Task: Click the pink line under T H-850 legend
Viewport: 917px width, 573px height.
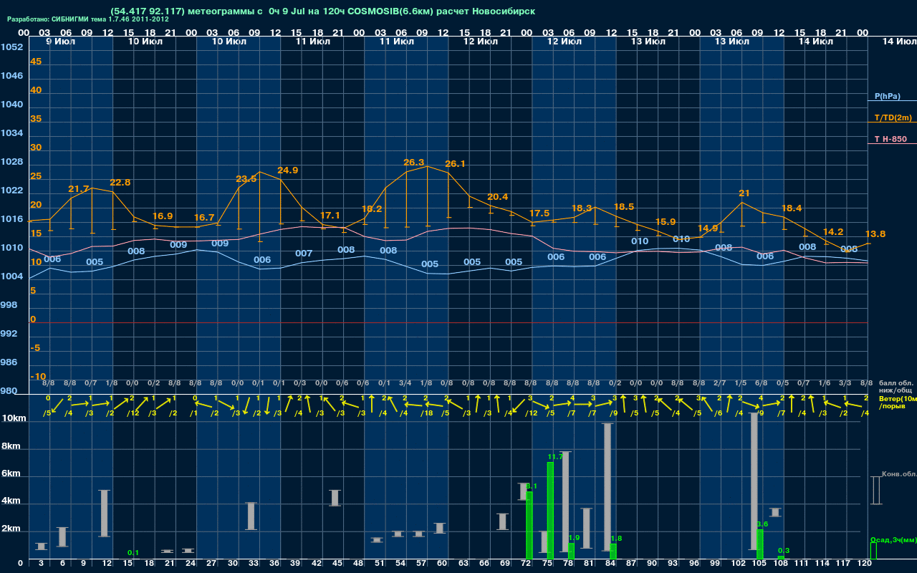Action: (x=892, y=144)
